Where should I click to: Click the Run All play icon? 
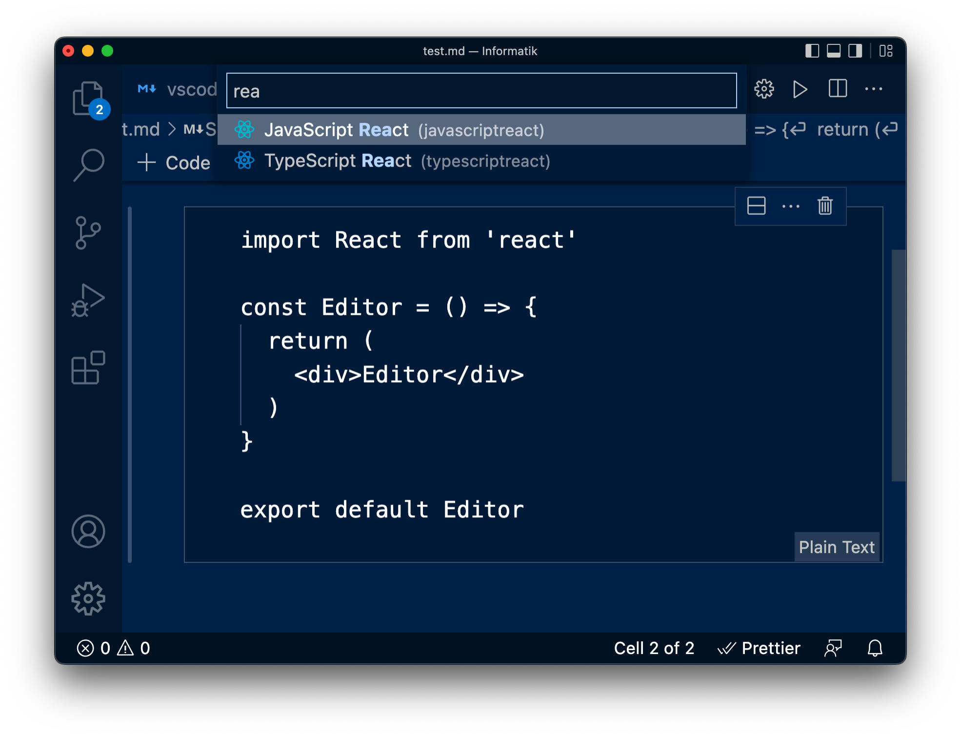(x=800, y=89)
